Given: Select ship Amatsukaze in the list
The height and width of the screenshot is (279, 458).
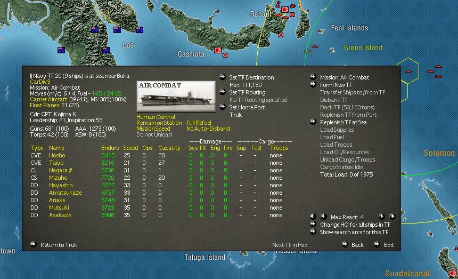Looking at the screenshot, I should pyautogui.click(x=65, y=193).
